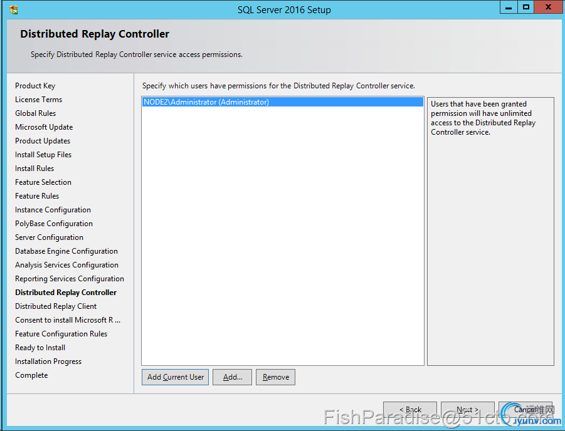This screenshot has height=431, width=565.
Task: Select Product Updates step in sidebar
Action: 43,141
